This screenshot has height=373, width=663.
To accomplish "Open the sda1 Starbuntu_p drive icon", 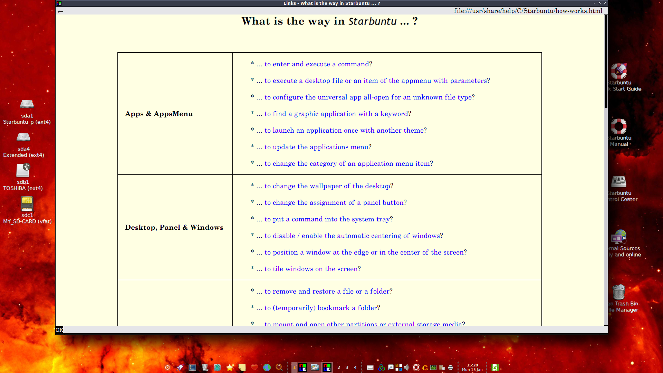I will 27,104.
